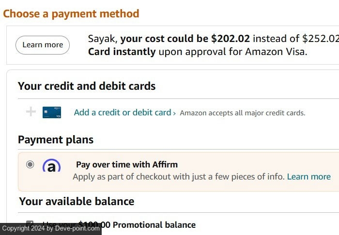Screen dimensions: 339x235
Task: Click the plus icon to add a card
Action: tap(31, 112)
